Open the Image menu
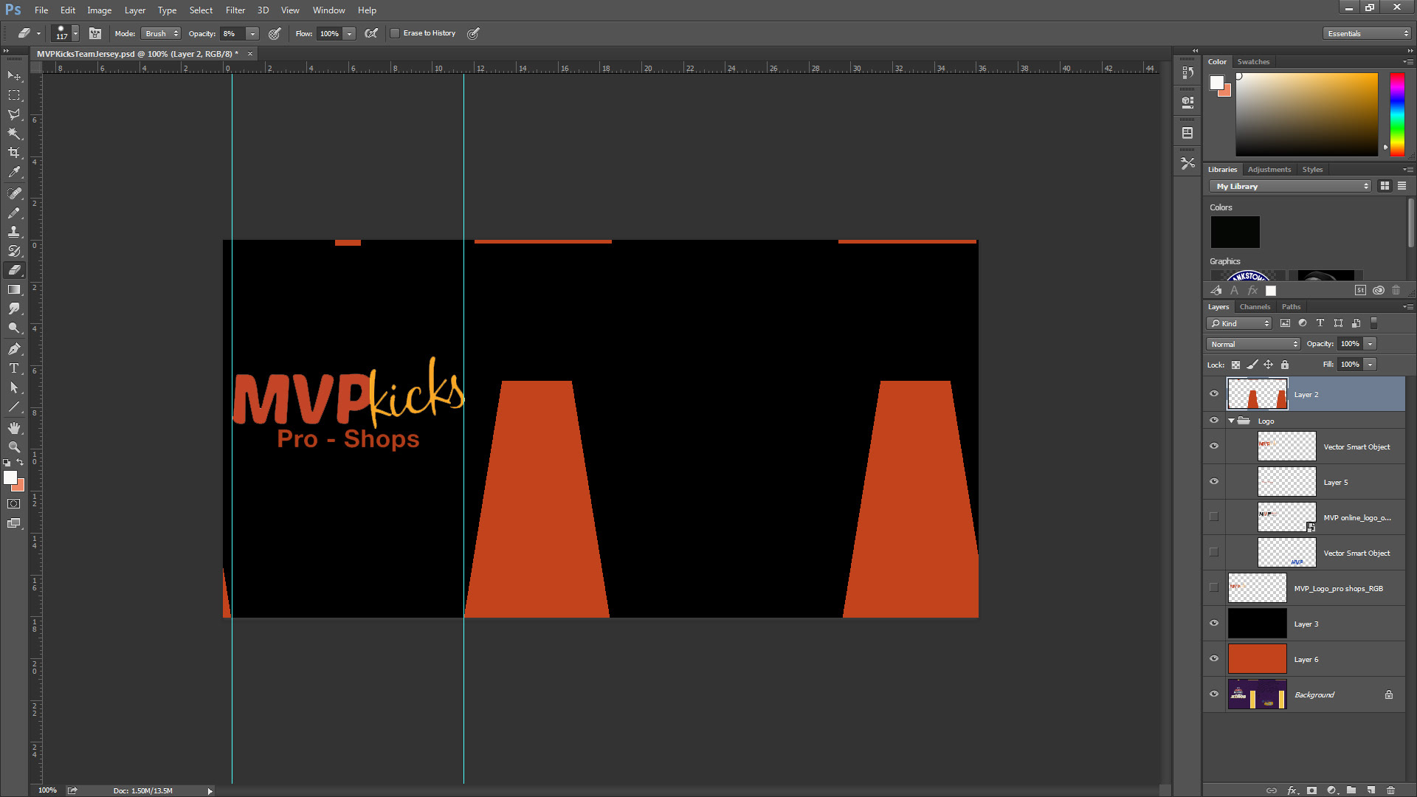 tap(99, 10)
